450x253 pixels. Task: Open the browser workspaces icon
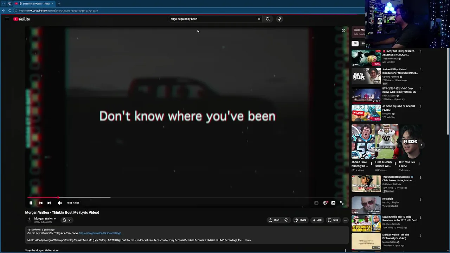pyautogui.click(x=10, y=4)
